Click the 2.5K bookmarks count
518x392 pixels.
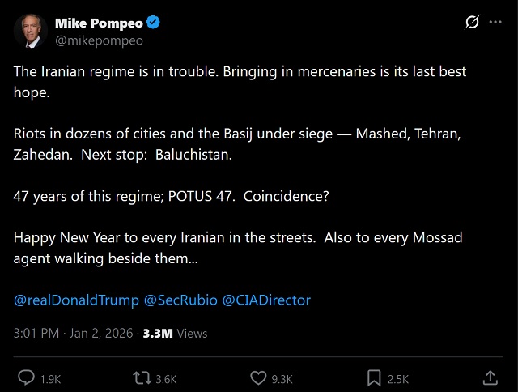[398, 379]
